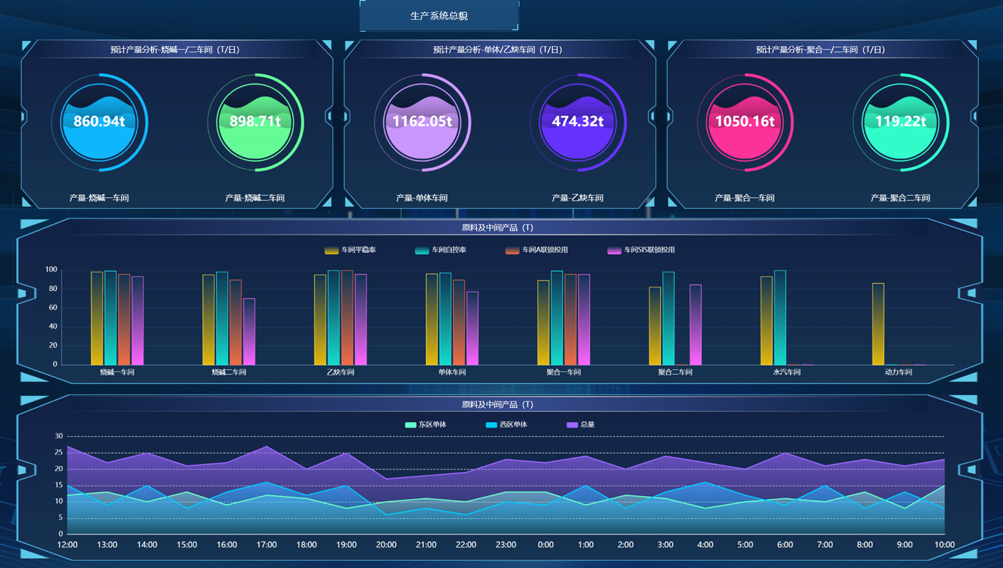Select the 单体车间 axis label
This screenshot has width=1003, height=568.
(452, 372)
